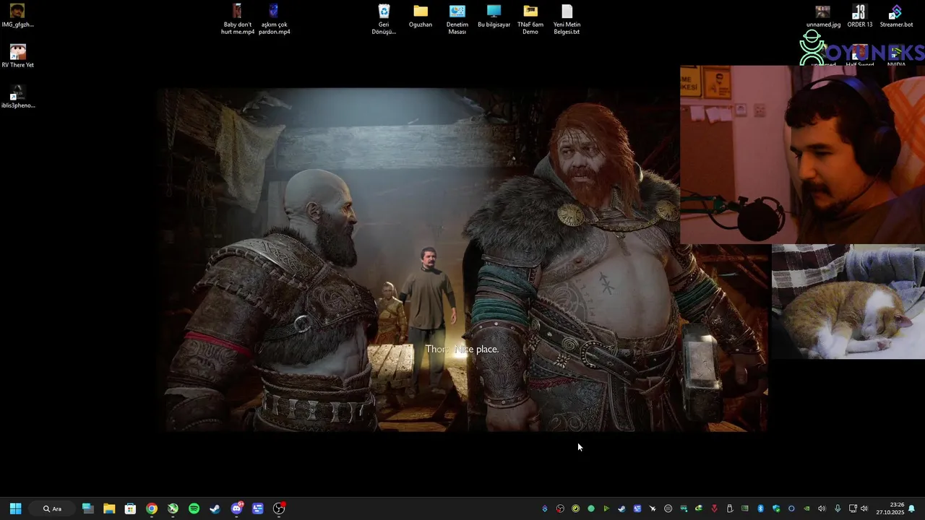
Task: Select the iblis3pheno desktop shortcut
Action: click(x=17, y=97)
